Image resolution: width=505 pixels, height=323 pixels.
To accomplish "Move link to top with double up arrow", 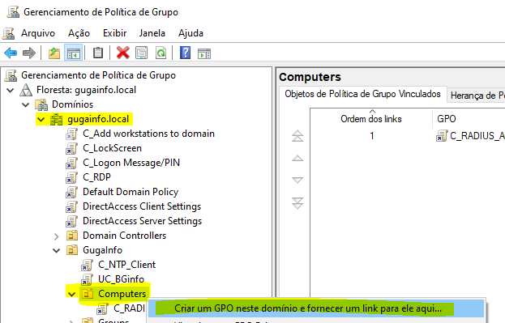I will click(x=297, y=136).
